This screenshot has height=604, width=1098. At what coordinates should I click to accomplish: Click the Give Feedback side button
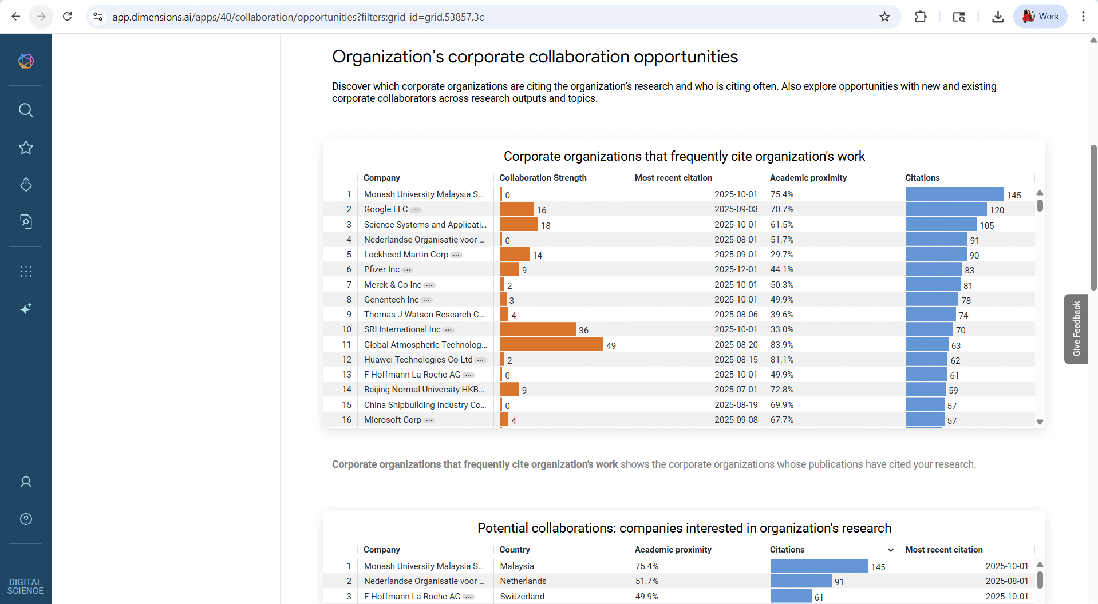pos(1076,329)
